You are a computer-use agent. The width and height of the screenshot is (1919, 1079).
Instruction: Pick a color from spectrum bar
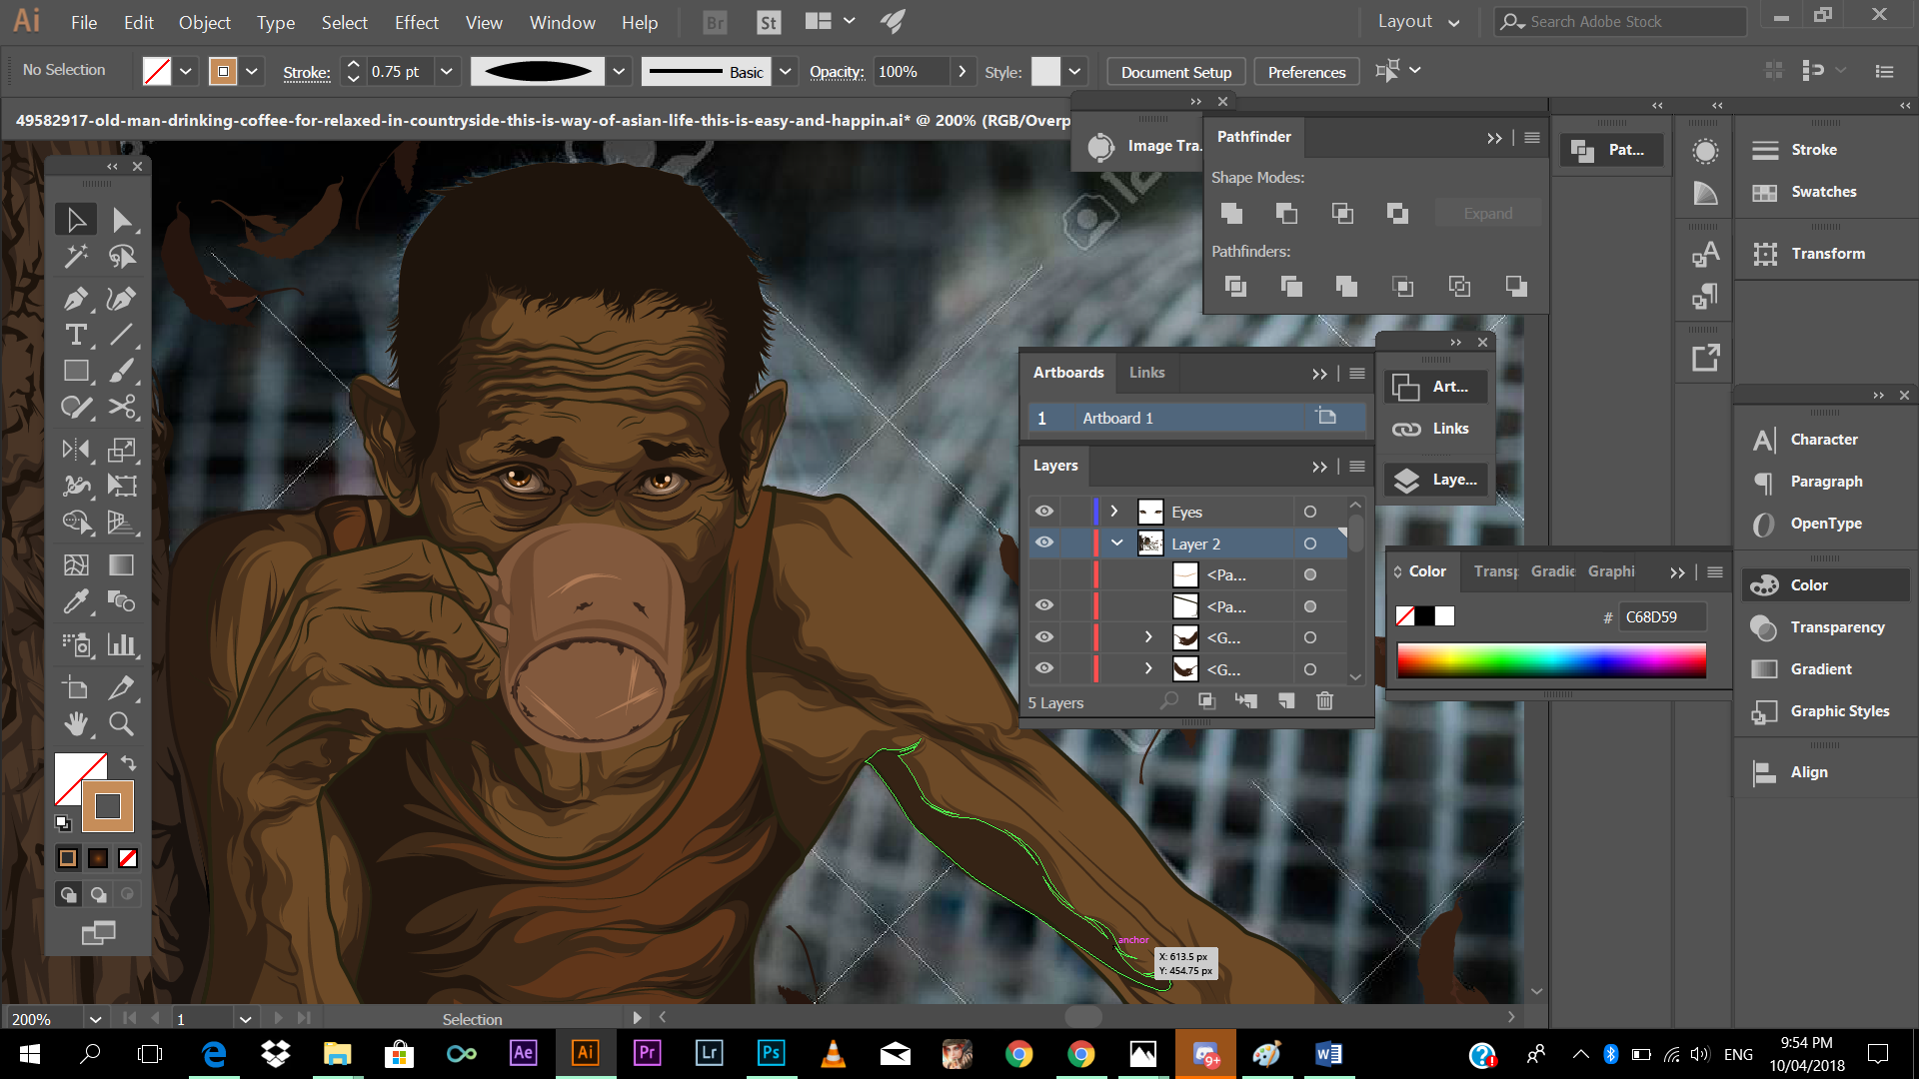[x=1551, y=660]
